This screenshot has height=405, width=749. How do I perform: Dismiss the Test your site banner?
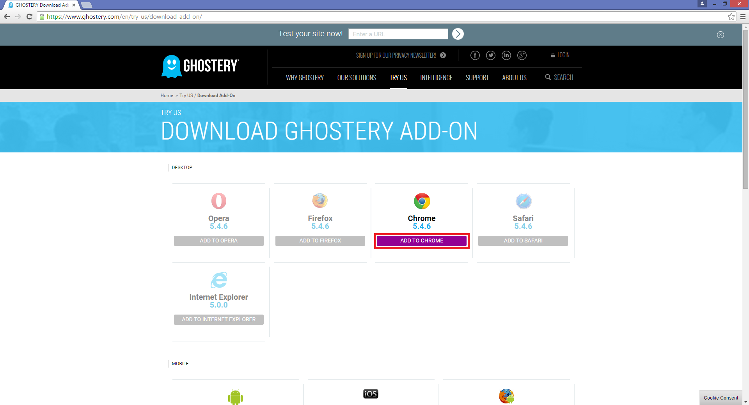(x=720, y=35)
